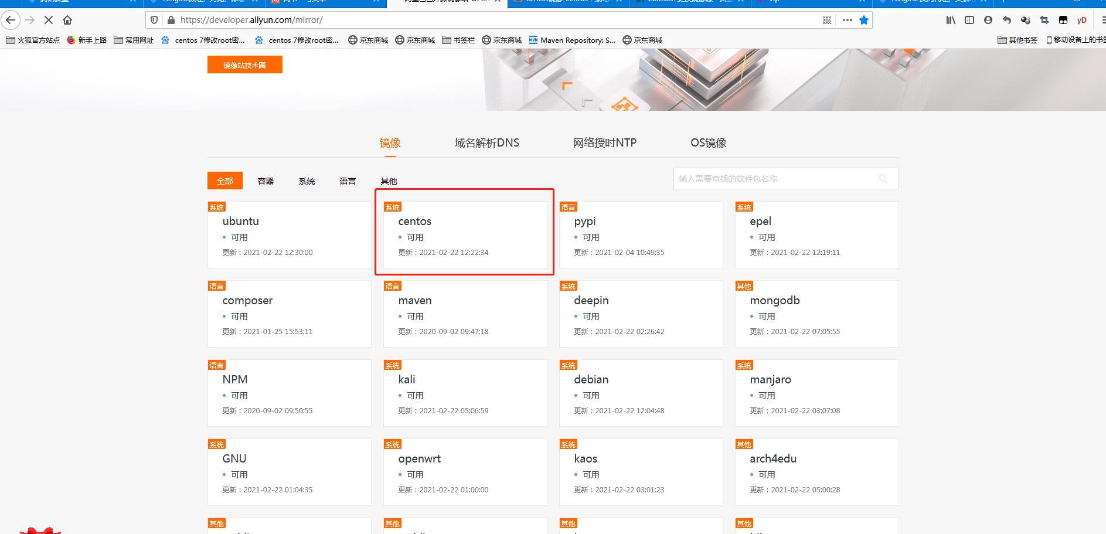
Task: Open the kali mirror card title
Action: (407, 379)
